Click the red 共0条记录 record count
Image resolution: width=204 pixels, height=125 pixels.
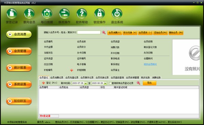pyautogui.click(x=45, y=116)
